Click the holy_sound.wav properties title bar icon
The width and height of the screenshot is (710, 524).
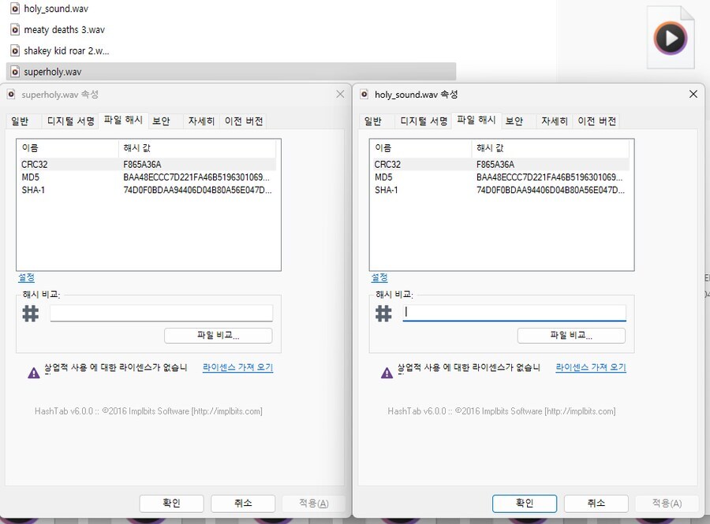(x=364, y=94)
